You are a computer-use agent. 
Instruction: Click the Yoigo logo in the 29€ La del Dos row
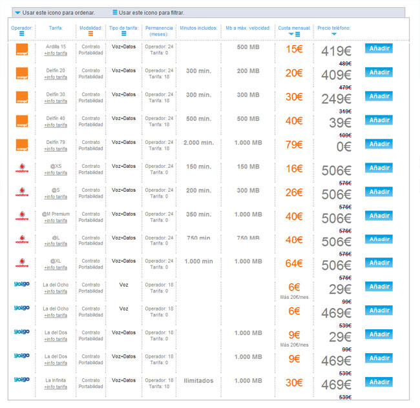point(22,332)
